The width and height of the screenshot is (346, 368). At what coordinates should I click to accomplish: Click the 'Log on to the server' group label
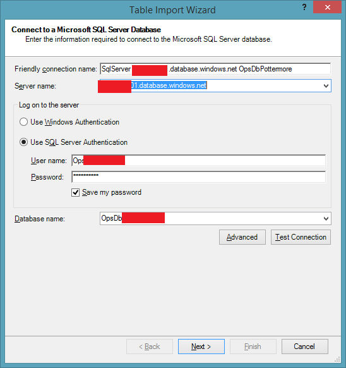[x=49, y=105]
